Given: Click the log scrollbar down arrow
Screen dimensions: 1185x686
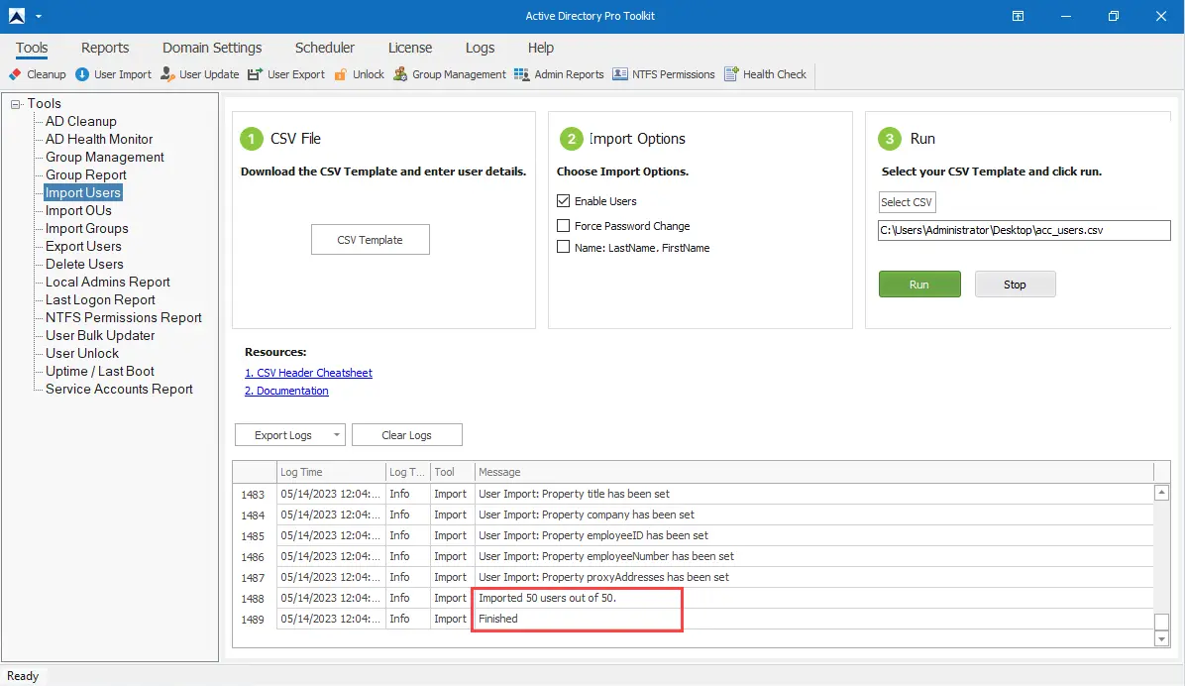Looking at the screenshot, I should pos(1161,639).
